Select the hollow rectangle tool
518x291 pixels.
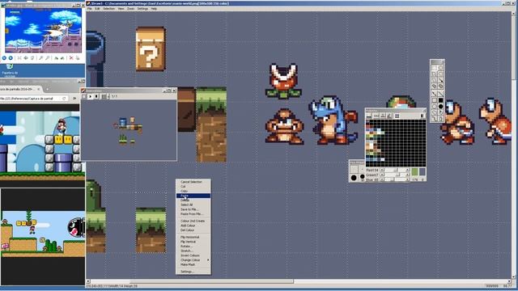pyautogui.click(x=434, y=100)
